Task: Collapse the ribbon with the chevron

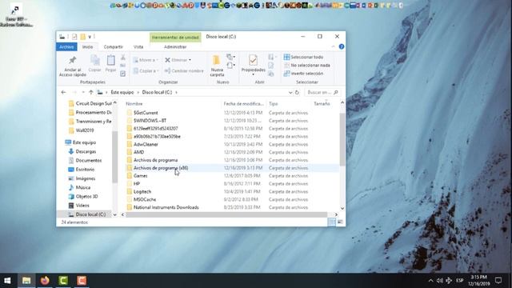Action: pos(333,46)
